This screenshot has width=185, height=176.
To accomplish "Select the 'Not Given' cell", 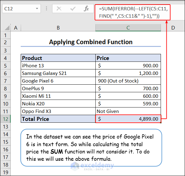I will [x=128, y=111].
